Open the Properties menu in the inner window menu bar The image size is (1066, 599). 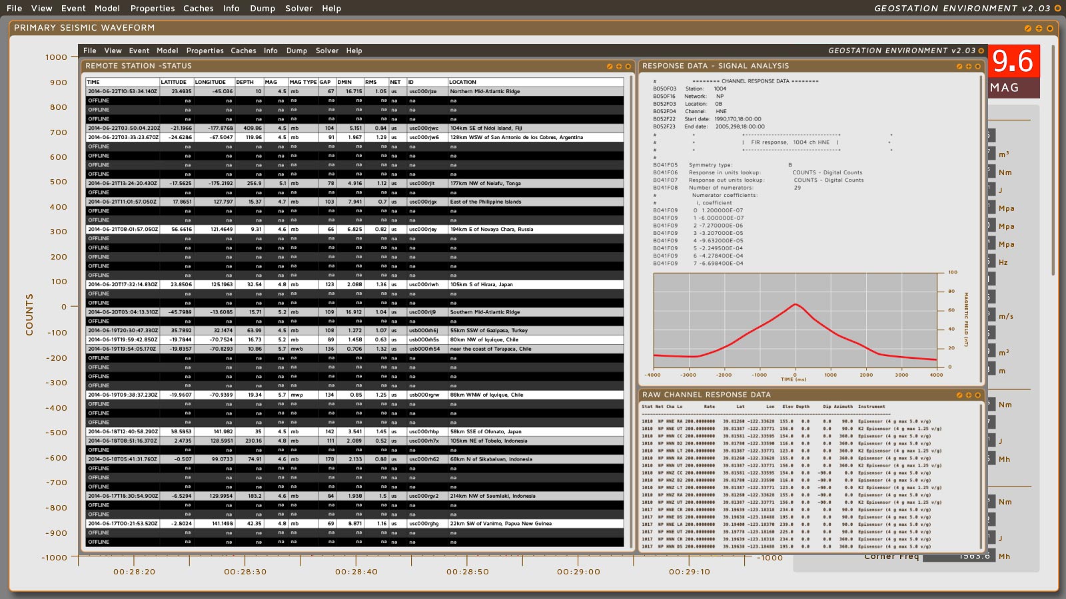tap(205, 51)
